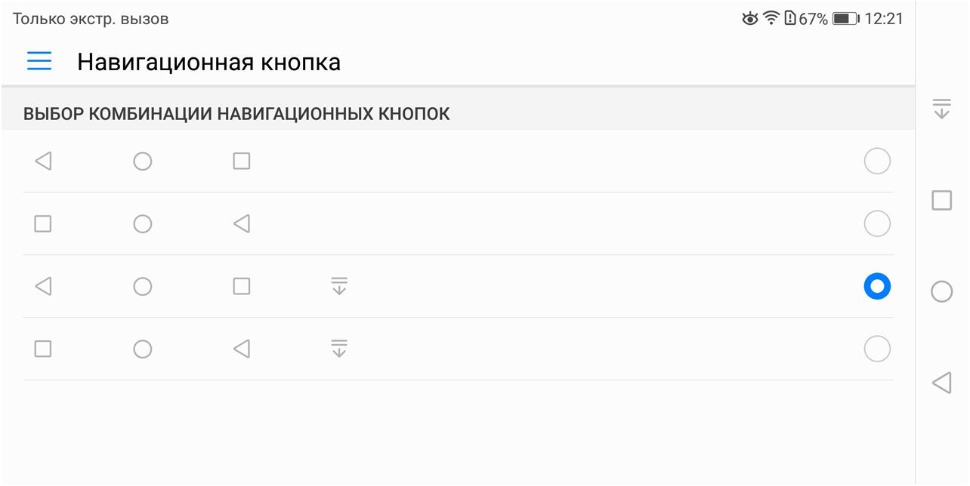Screen dimensions: 970x486
Task: Select the Back triangle icon in the first combination row
Action: [x=43, y=161]
